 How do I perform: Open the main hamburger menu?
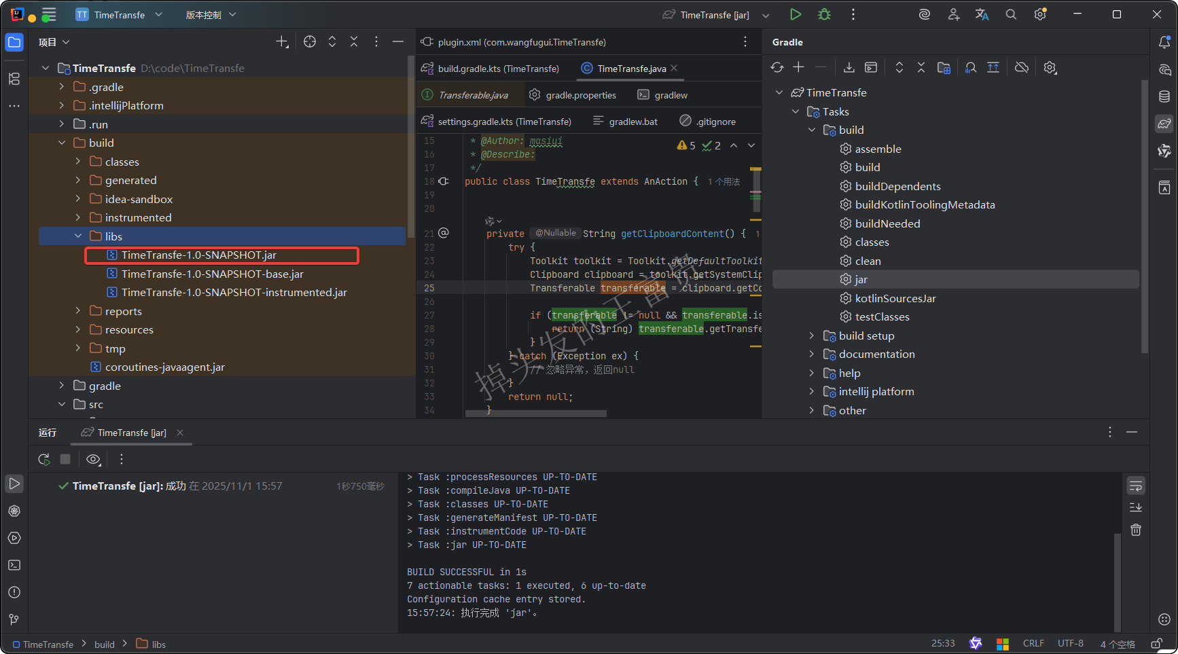pyautogui.click(x=49, y=14)
